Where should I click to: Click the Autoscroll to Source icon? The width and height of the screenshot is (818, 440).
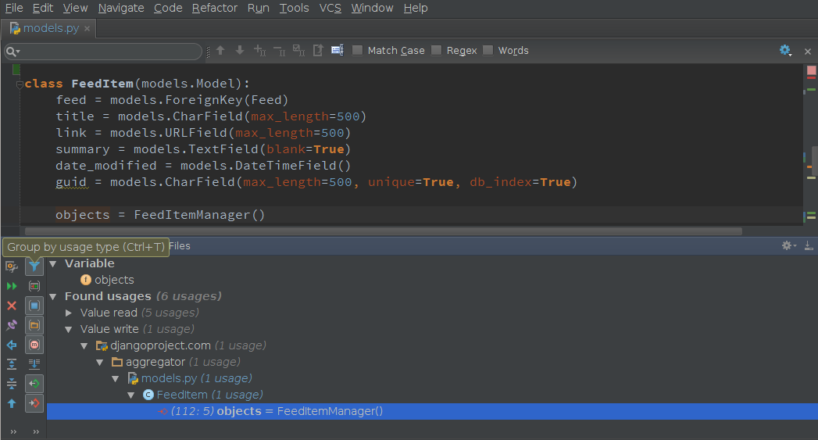tap(34, 364)
